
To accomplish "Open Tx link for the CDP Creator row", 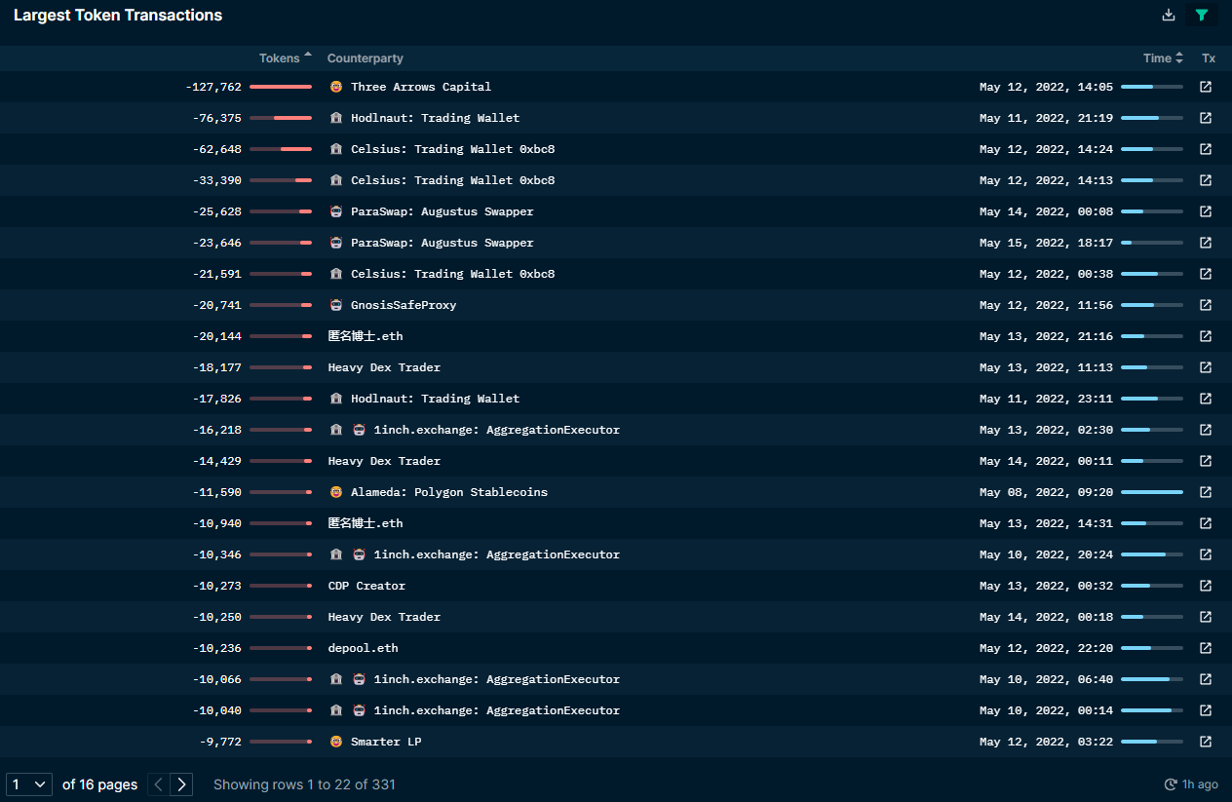I will 1206,586.
